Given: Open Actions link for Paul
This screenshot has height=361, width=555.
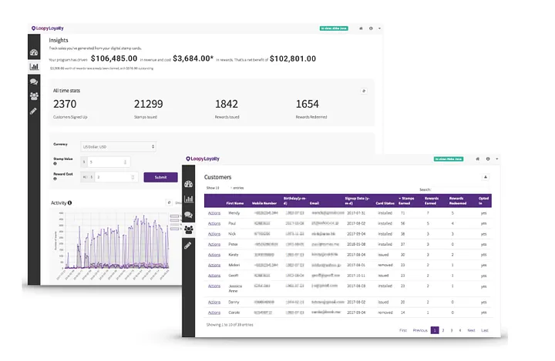Looking at the screenshot, I should (x=214, y=223).
